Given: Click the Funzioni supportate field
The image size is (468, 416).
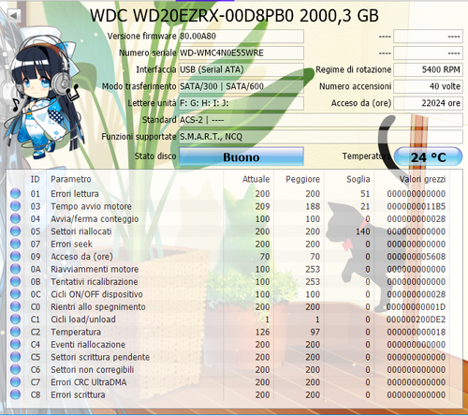Looking at the screenshot, I should pyautogui.click(x=320, y=137).
